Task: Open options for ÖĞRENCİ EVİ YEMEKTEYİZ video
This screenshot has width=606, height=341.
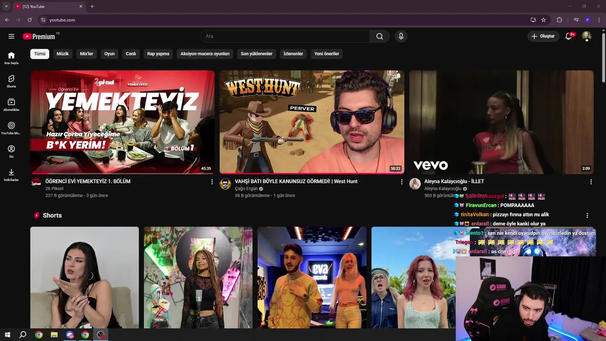Action: click(212, 182)
